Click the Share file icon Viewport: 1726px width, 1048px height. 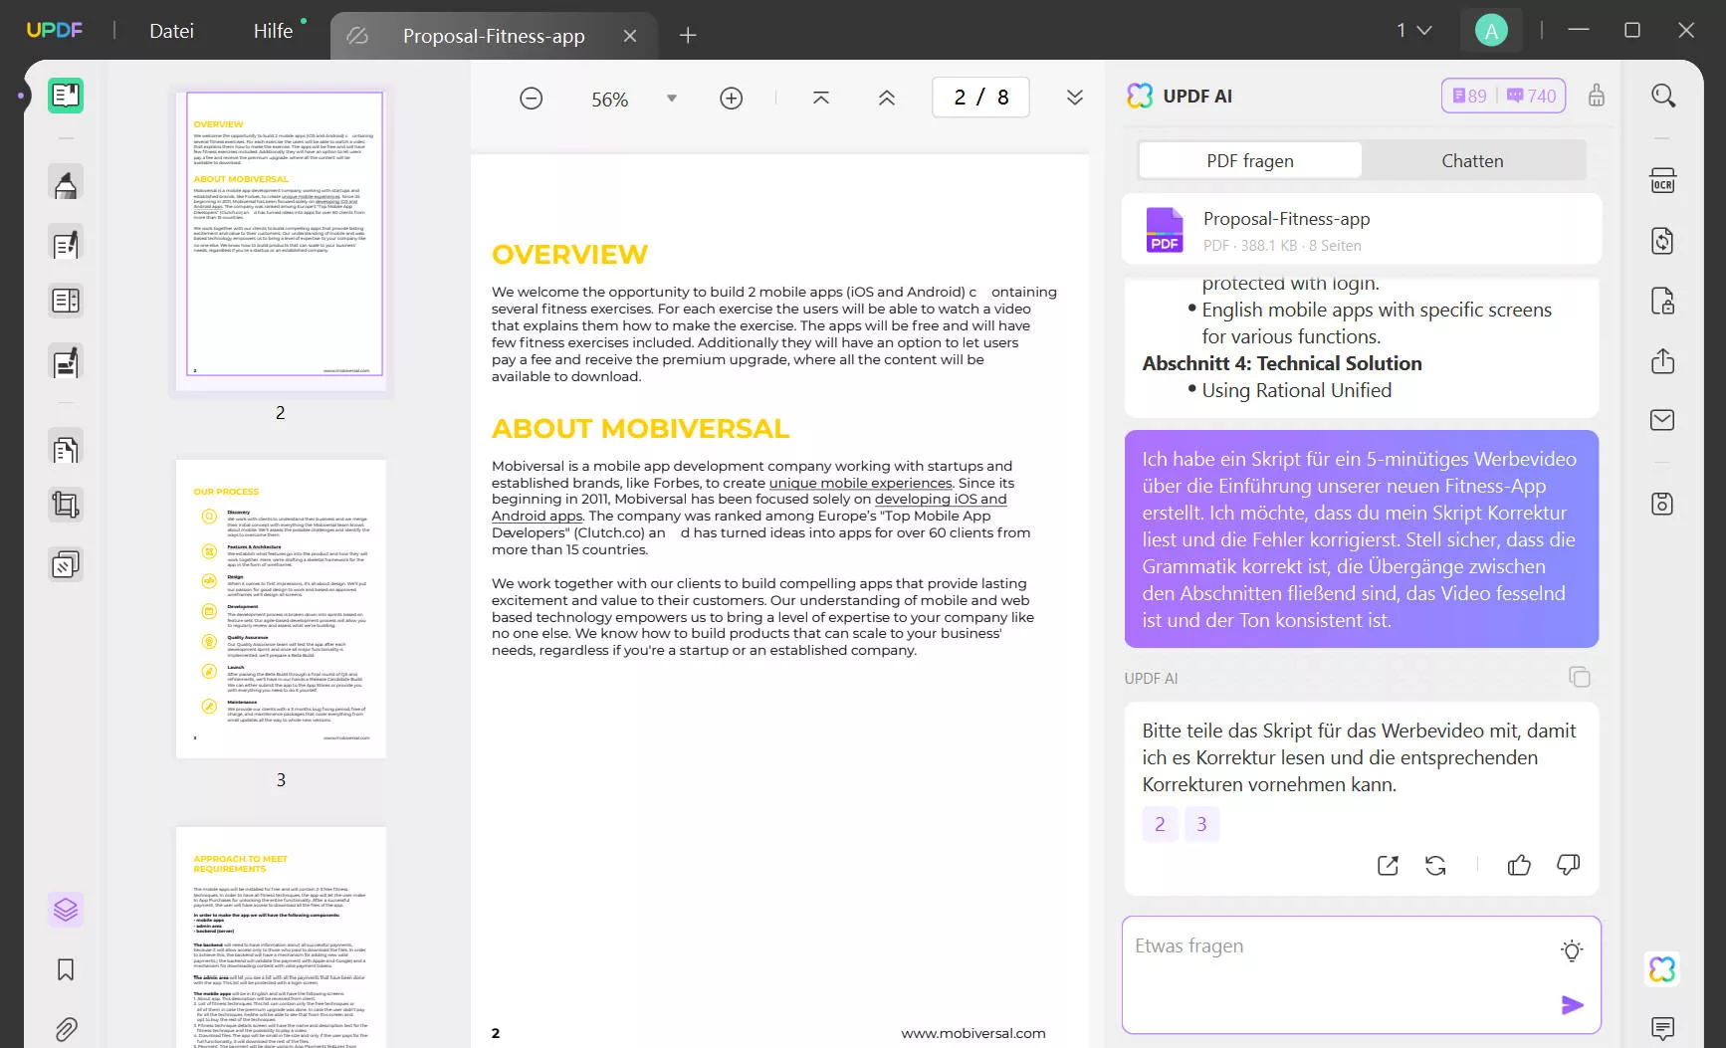1663,360
